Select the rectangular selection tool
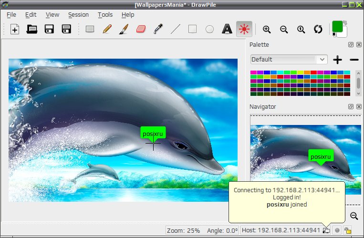 [x=90, y=29]
